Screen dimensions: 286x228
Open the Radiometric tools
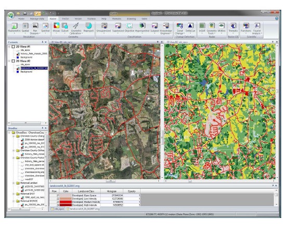coord(14,28)
